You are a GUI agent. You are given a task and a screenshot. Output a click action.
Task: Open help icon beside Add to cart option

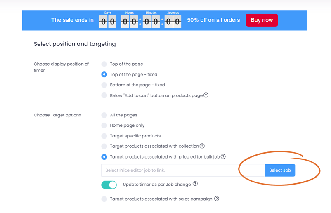click(206, 95)
